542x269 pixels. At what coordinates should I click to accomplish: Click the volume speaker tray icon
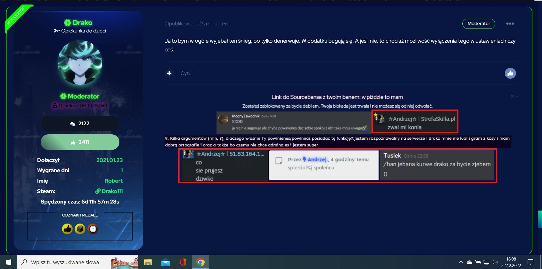pos(494,262)
